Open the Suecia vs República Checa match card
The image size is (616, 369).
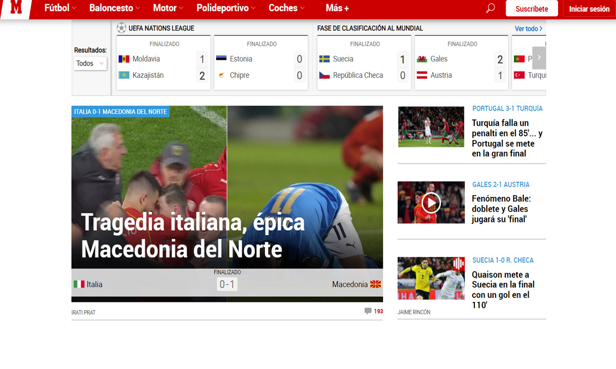coord(364,63)
